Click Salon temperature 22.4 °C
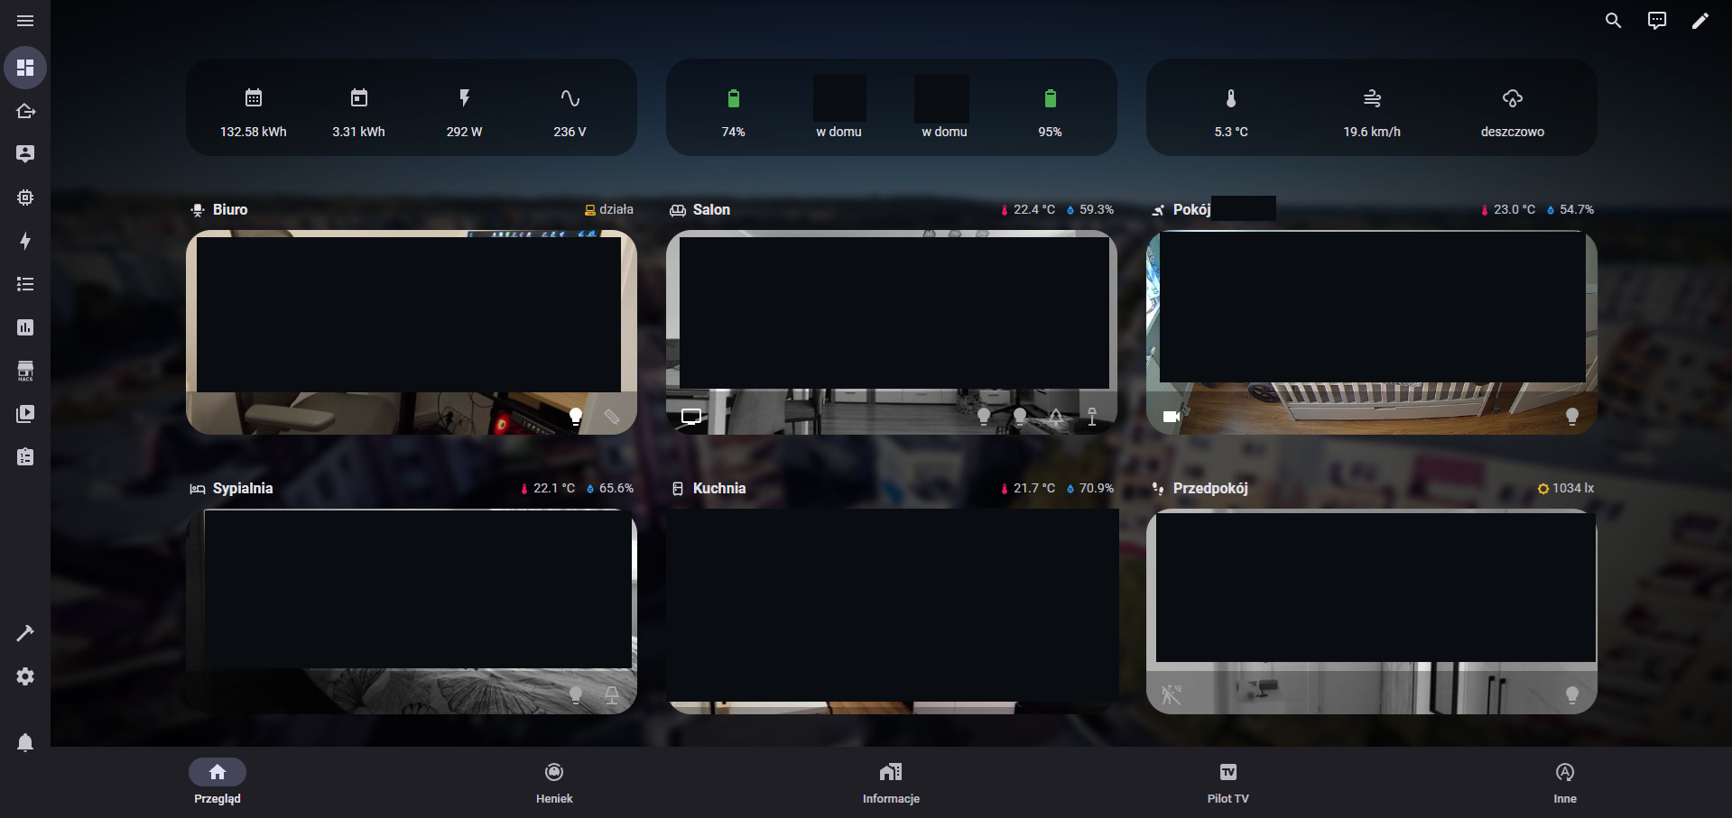Screen dimensions: 1732x818 point(1028,209)
